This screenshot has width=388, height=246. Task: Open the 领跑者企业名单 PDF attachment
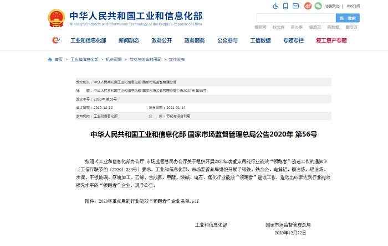(x=147, y=201)
